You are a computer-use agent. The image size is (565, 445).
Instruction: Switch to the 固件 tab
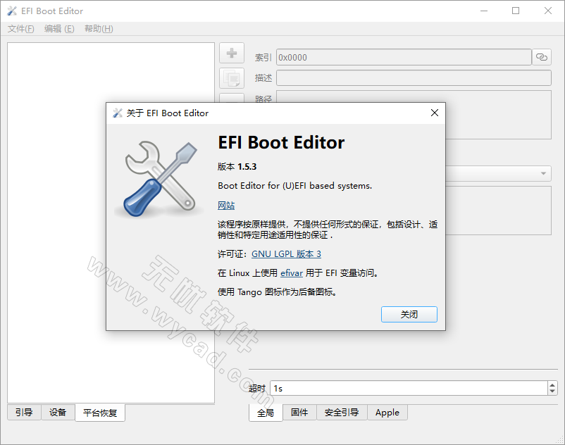pos(299,413)
